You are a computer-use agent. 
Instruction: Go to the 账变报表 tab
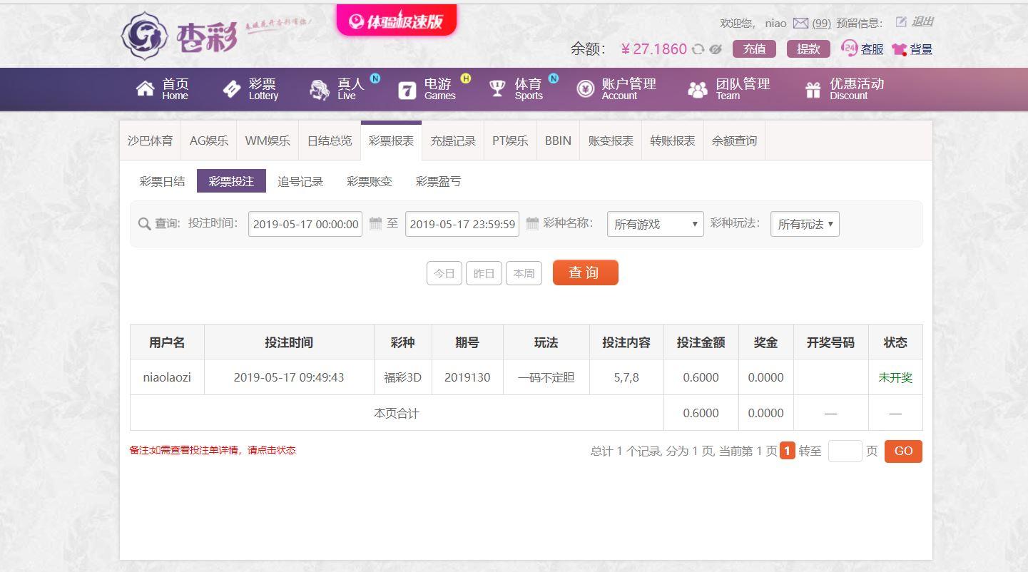click(611, 141)
